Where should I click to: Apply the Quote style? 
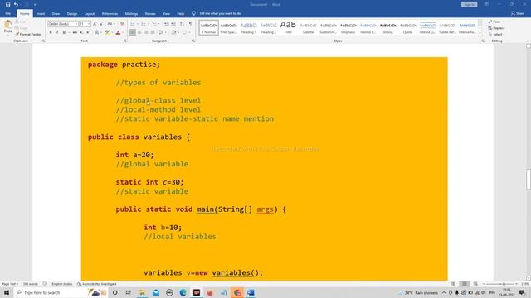pyautogui.click(x=407, y=27)
